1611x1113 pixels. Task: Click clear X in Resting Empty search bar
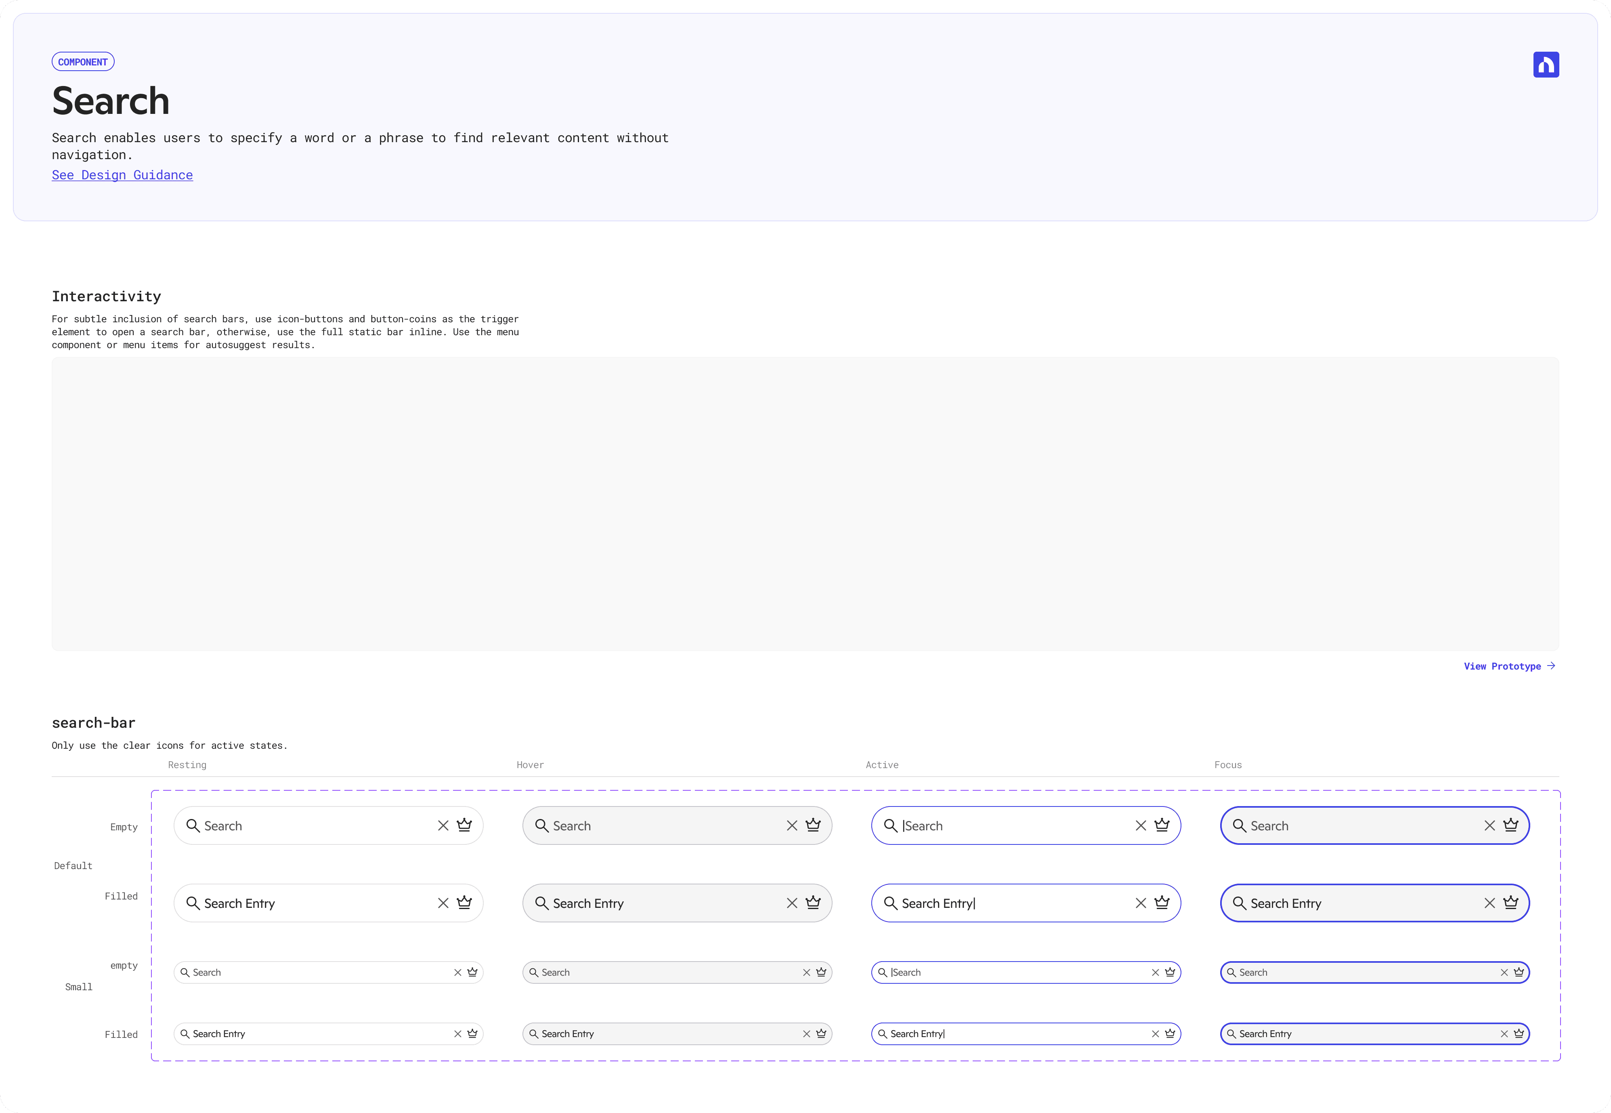point(443,826)
